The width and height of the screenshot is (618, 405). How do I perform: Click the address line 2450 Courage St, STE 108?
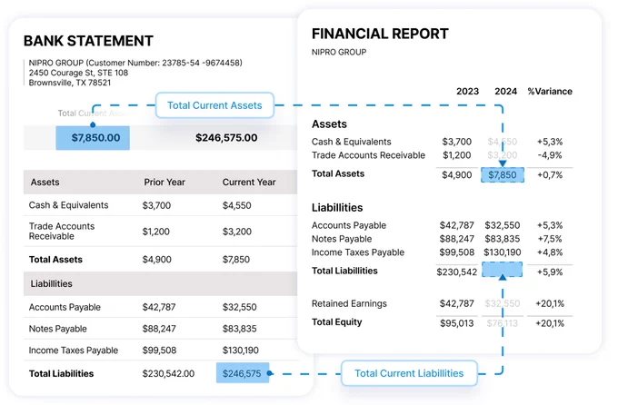pyautogui.click(x=78, y=73)
